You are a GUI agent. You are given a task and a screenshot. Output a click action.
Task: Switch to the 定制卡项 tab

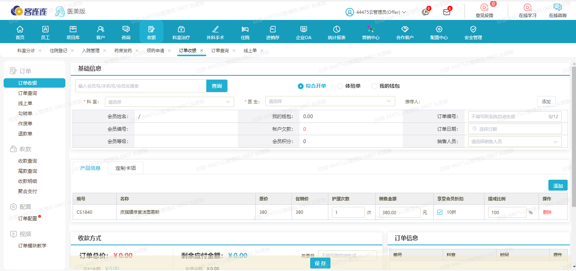pos(126,168)
